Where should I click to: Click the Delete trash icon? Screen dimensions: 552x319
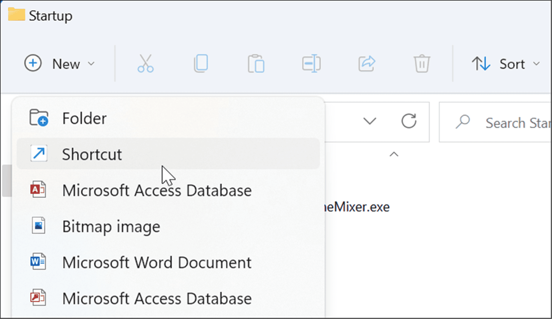(422, 63)
